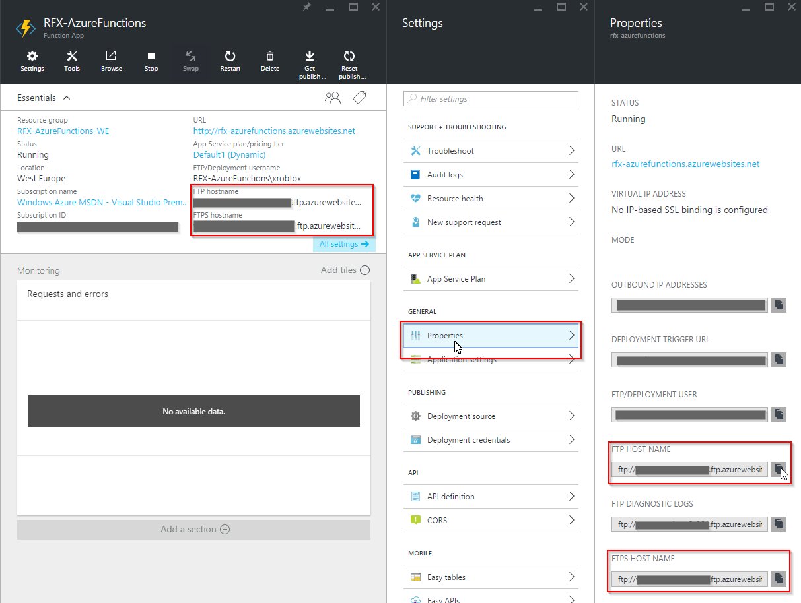Click the Restart icon in the toolbar
This screenshot has height=603, width=801.
coord(230,57)
